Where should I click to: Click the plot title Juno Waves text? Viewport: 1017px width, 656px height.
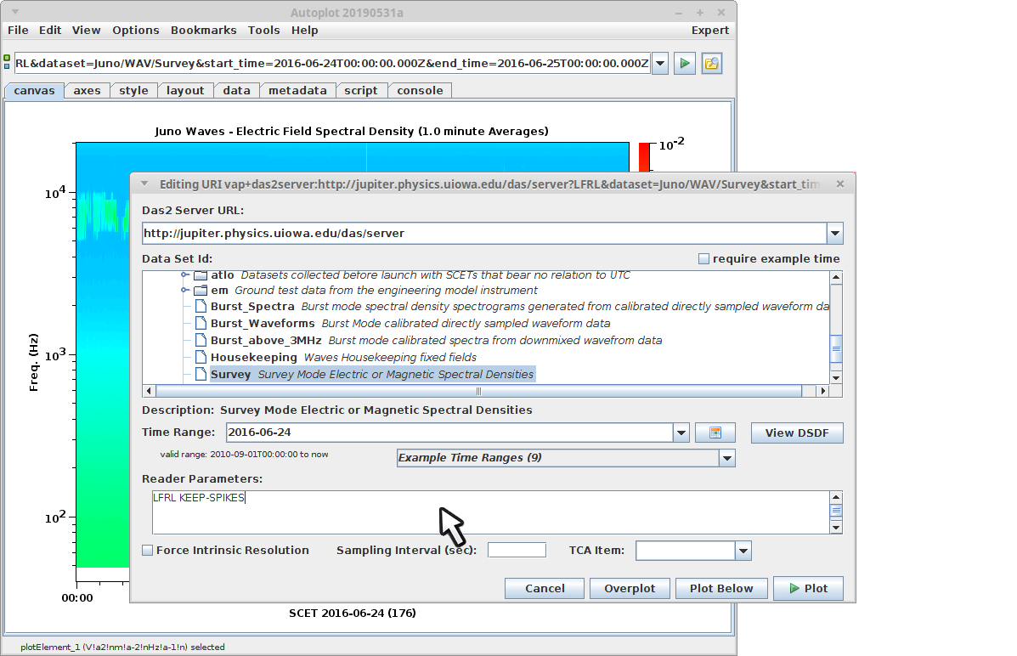coord(352,131)
